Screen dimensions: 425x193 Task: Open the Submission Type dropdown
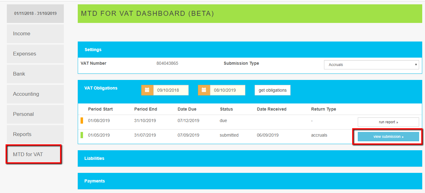tap(371, 65)
